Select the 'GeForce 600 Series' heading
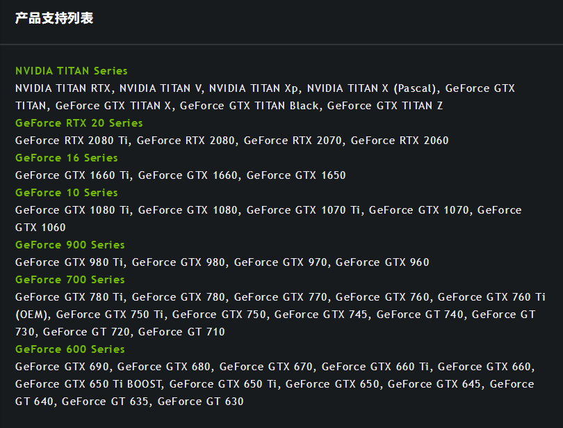The width and height of the screenshot is (563, 428). [x=70, y=349]
